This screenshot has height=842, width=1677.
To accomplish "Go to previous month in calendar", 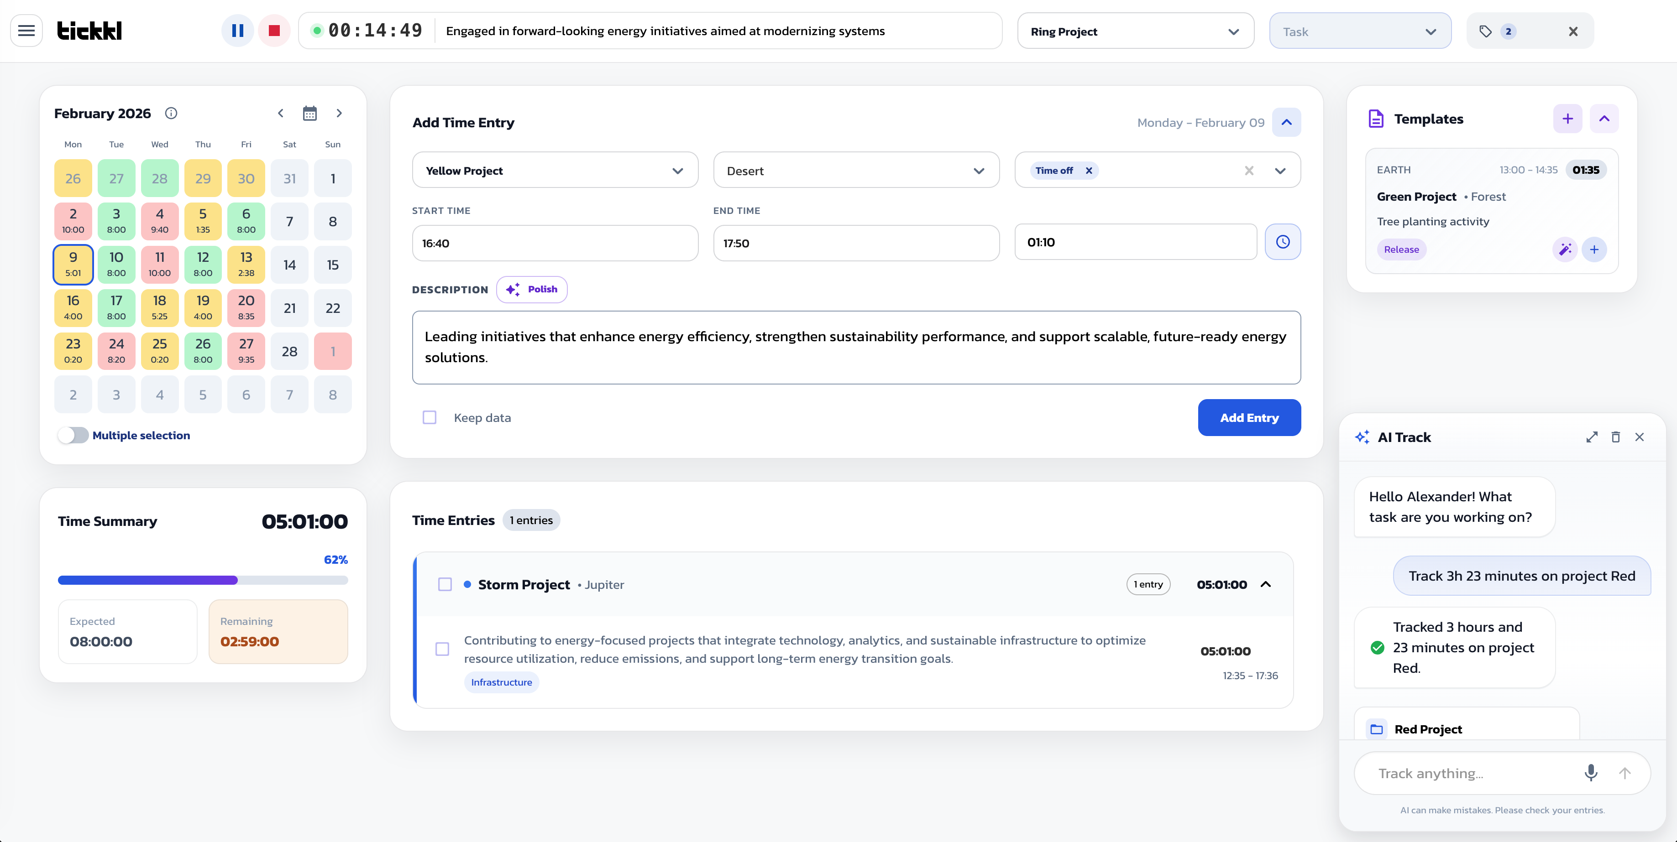I will point(281,113).
